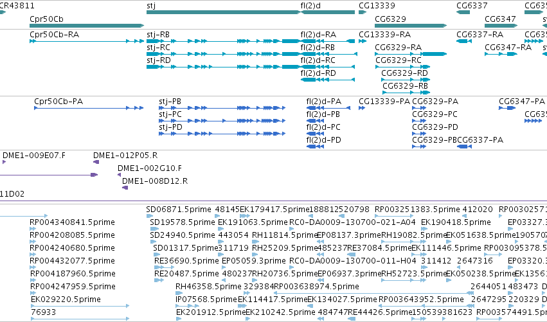Select the CG6329-RC transcript label
The height and width of the screenshot is (322, 547).
tap(399, 60)
